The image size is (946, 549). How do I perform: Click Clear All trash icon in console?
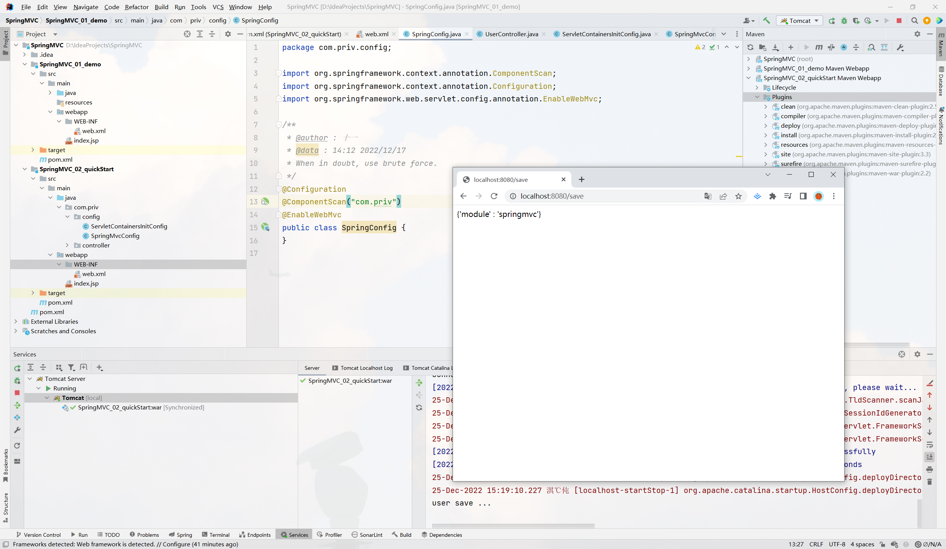coord(930,482)
